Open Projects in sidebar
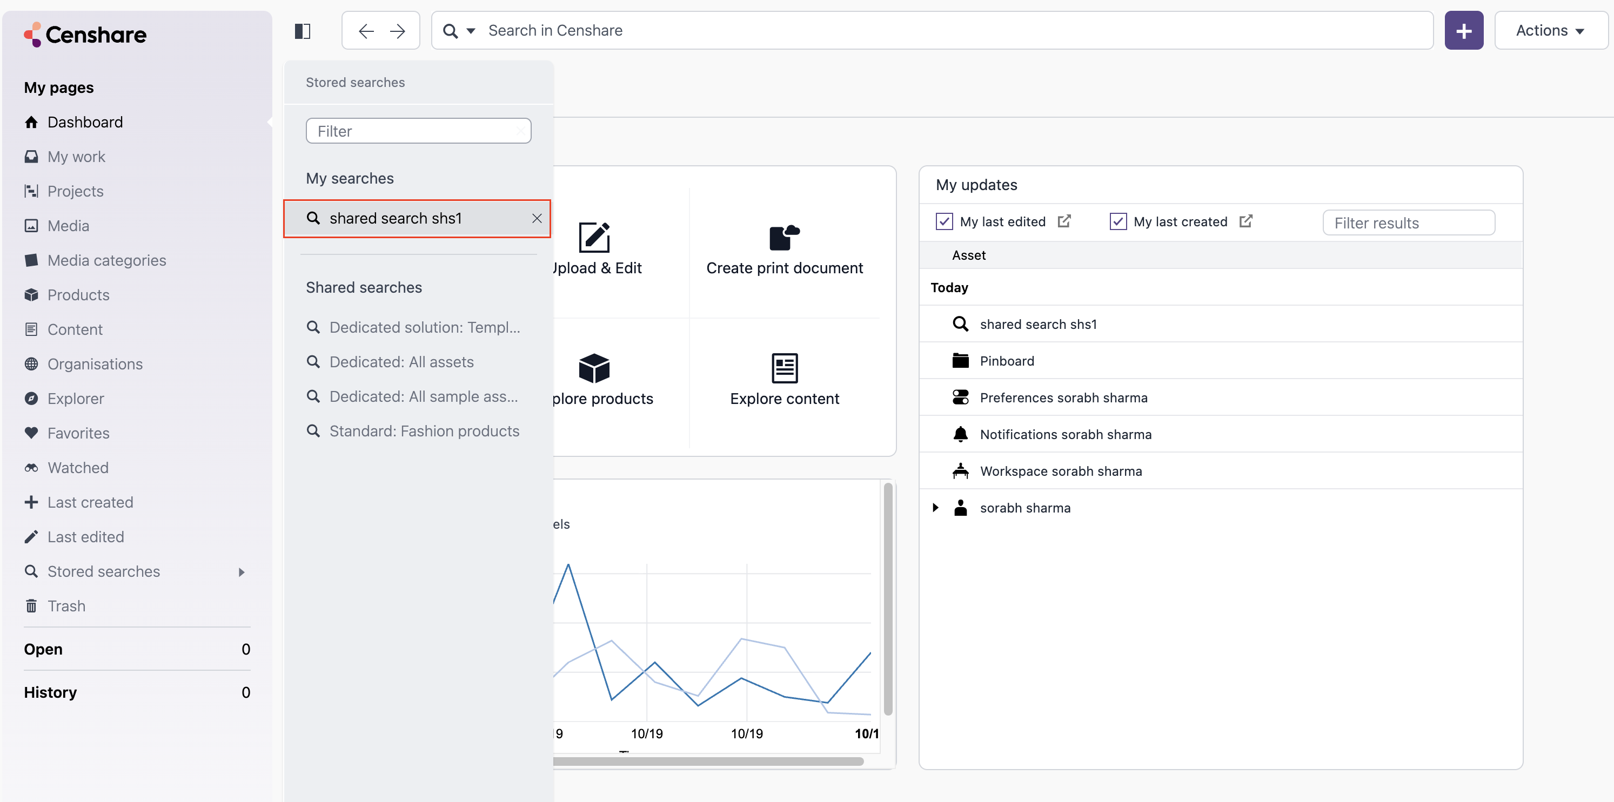This screenshot has width=1614, height=802. point(75,191)
